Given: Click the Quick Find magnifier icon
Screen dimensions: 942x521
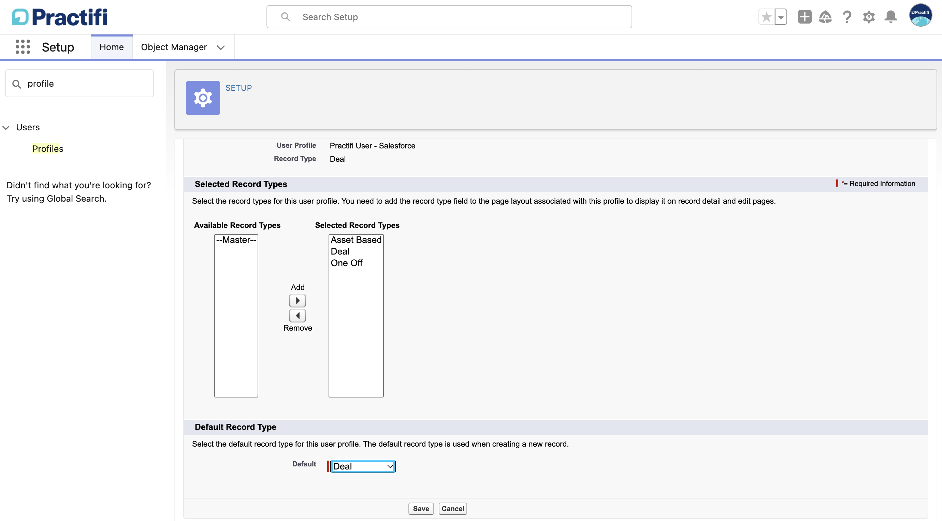Looking at the screenshot, I should [16, 84].
